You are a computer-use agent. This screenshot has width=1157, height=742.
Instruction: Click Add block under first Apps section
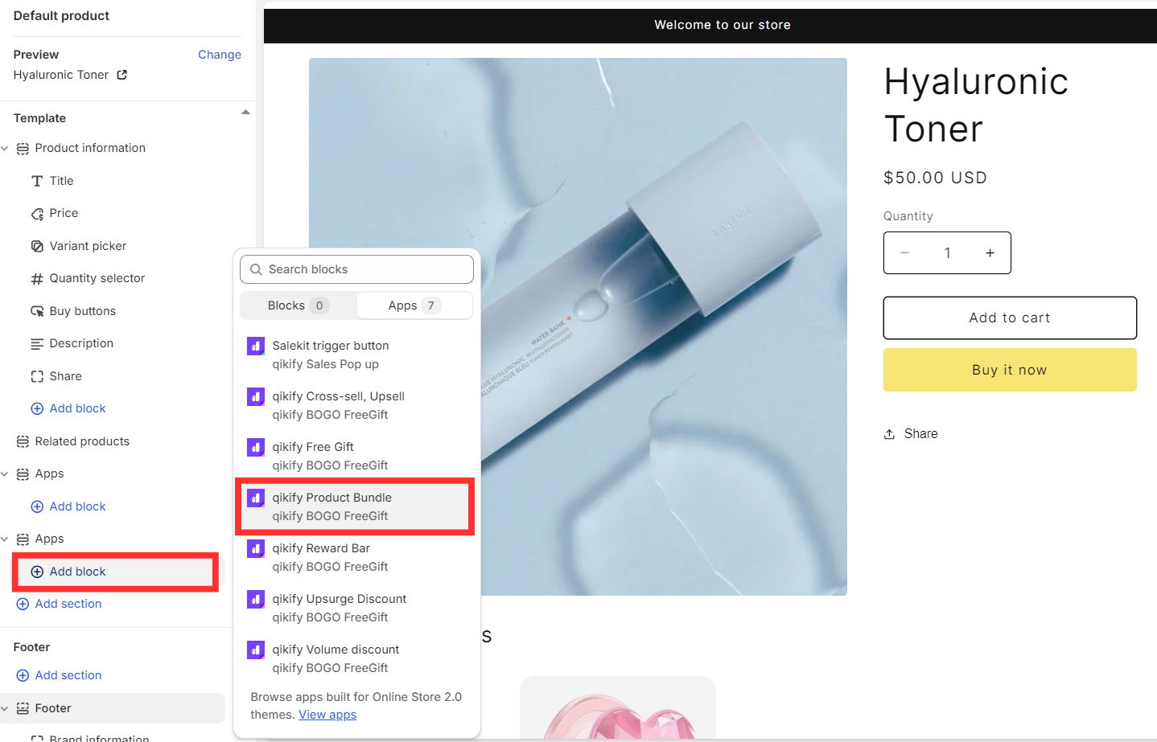68,506
